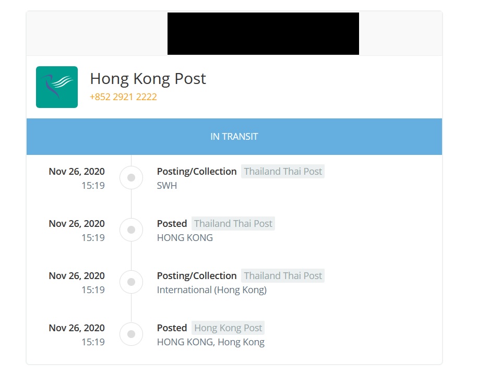This screenshot has height=374, width=477.
Task: Click the HONG KONG, Hong Kong location text
Action: coord(210,342)
